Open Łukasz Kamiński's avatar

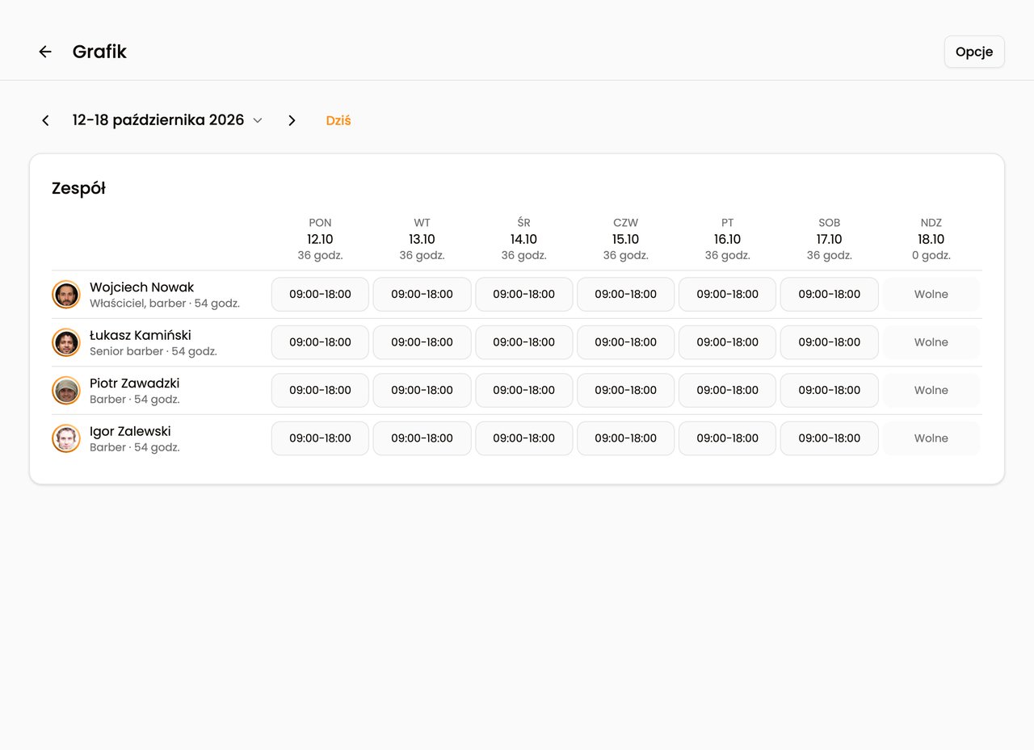[x=66, y=342]
